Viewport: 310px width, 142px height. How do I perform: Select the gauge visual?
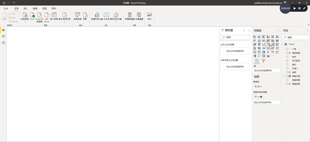point(264,48)
